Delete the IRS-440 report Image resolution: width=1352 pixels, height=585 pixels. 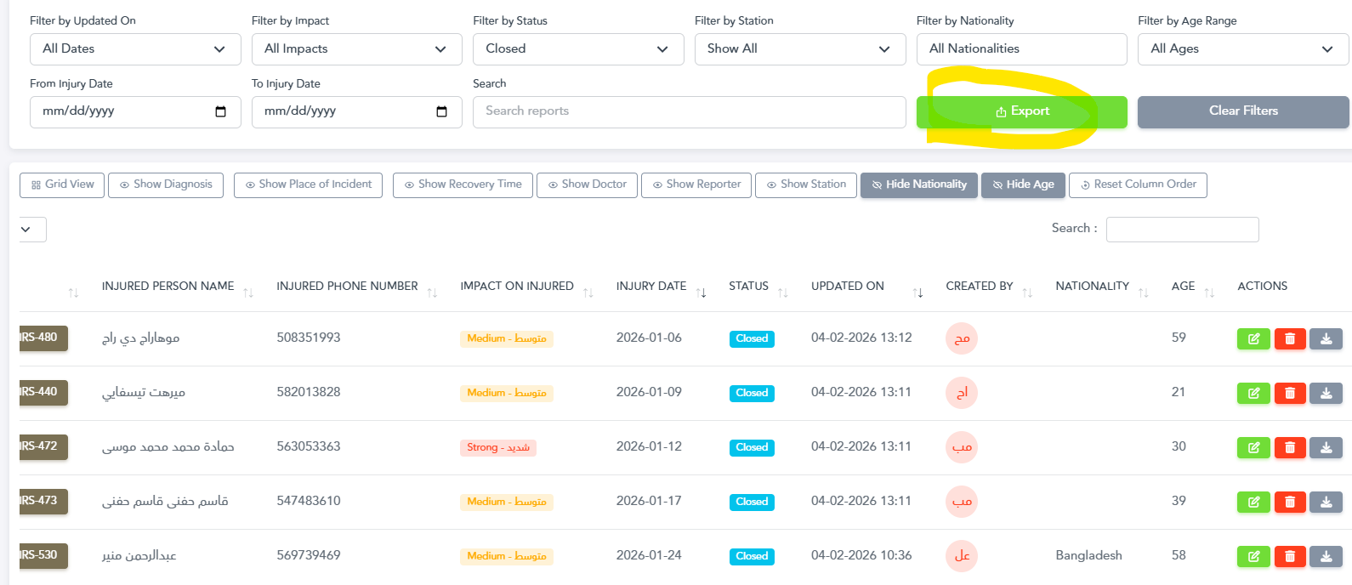[1290, 393]
